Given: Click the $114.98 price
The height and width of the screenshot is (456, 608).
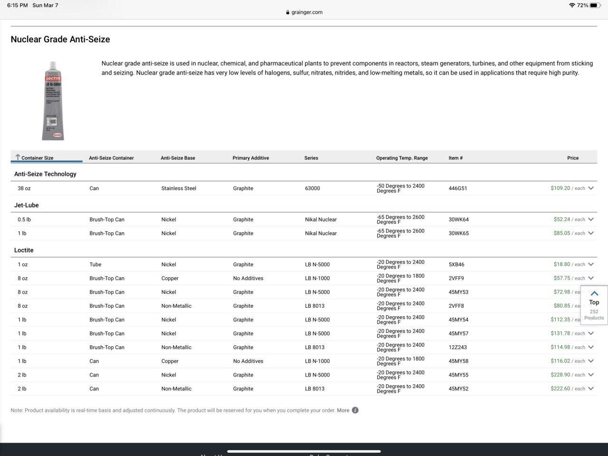Looking at the screenshot, I should [560, 347].
